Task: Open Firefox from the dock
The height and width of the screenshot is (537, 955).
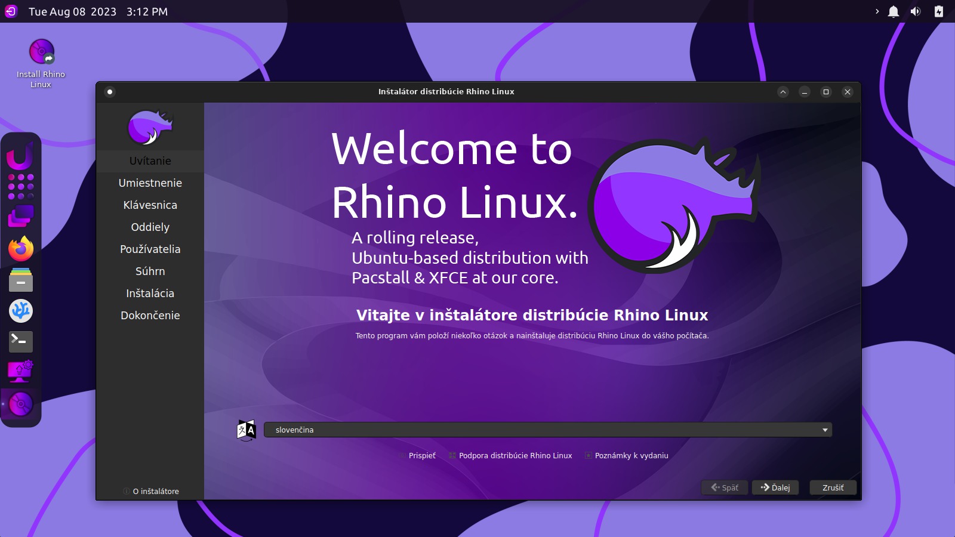Action: [21, 249]
